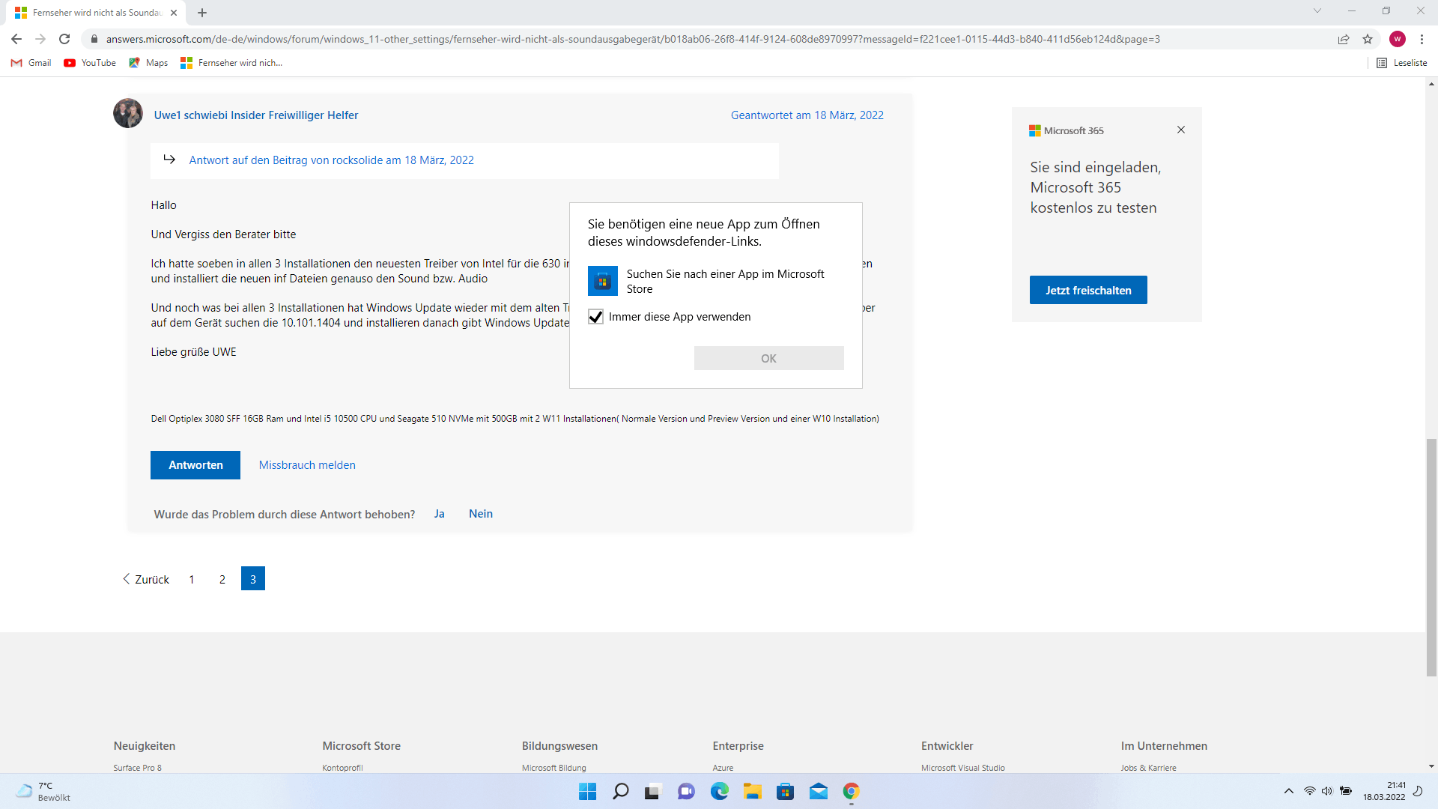Answer 'Nein' to problem solved question
This screenshot has width=1438, height=809.
tap(481, 514)
